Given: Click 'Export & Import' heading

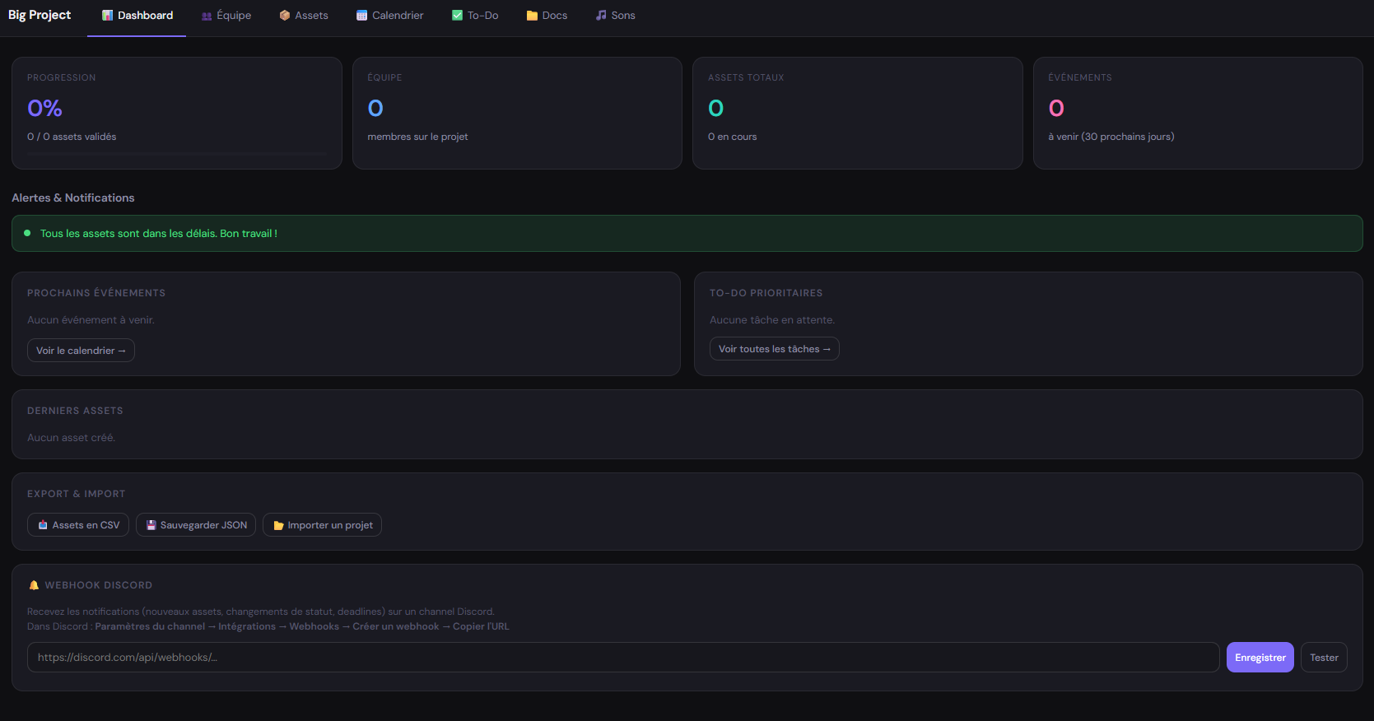Looking at the screenshot, I should point(77,494).
